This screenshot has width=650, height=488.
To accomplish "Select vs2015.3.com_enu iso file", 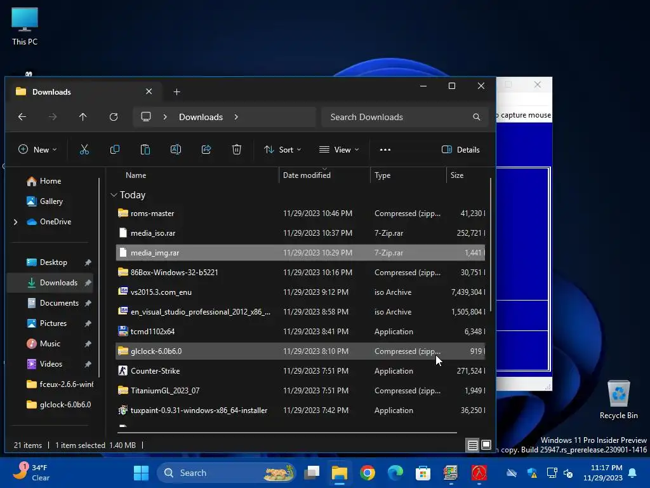I will pyautogui.click(x=300, y=292).
